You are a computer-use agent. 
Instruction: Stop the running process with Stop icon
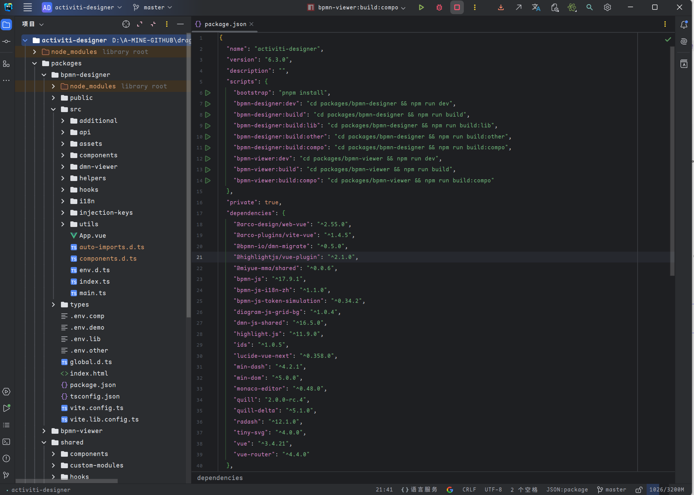coord(457,7)
